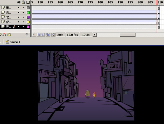This screenshot has width=164, height=124.
Task: Add a motion guide layer
Action: [5, 35]
